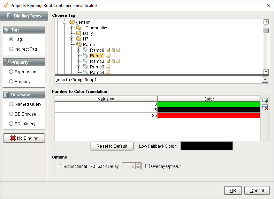The width and height of the screenshot is (274, 199).
Task: Click the add row icon beside color table
Action: tap(265, 100)
